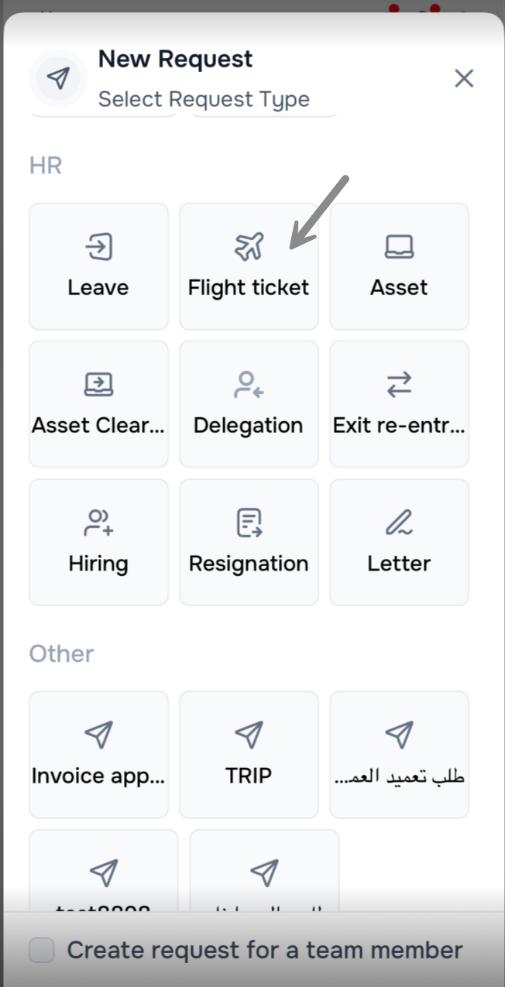Select the Delegation person icon

coord(249,384)
